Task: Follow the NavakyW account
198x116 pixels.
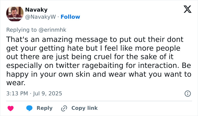Action: (x=70, y=17)
